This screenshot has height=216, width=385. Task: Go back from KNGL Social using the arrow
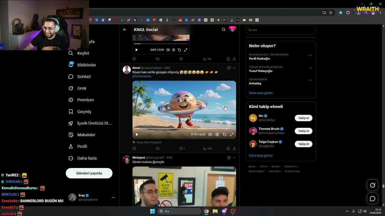pos(125,30)
